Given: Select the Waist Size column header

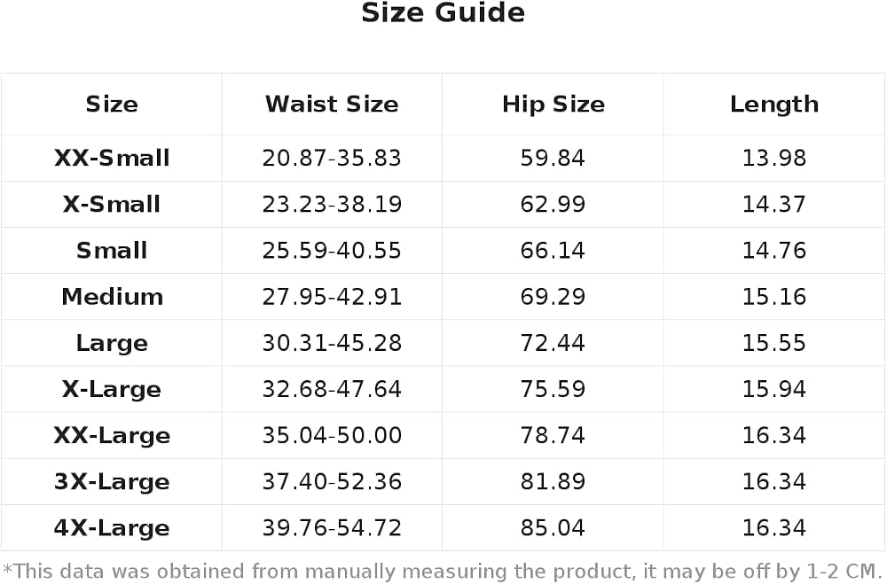Looking at the screenshot, I should [332, 104].
